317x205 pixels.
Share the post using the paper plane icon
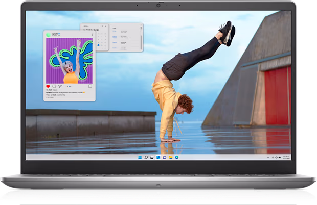(x=59, y=86)
